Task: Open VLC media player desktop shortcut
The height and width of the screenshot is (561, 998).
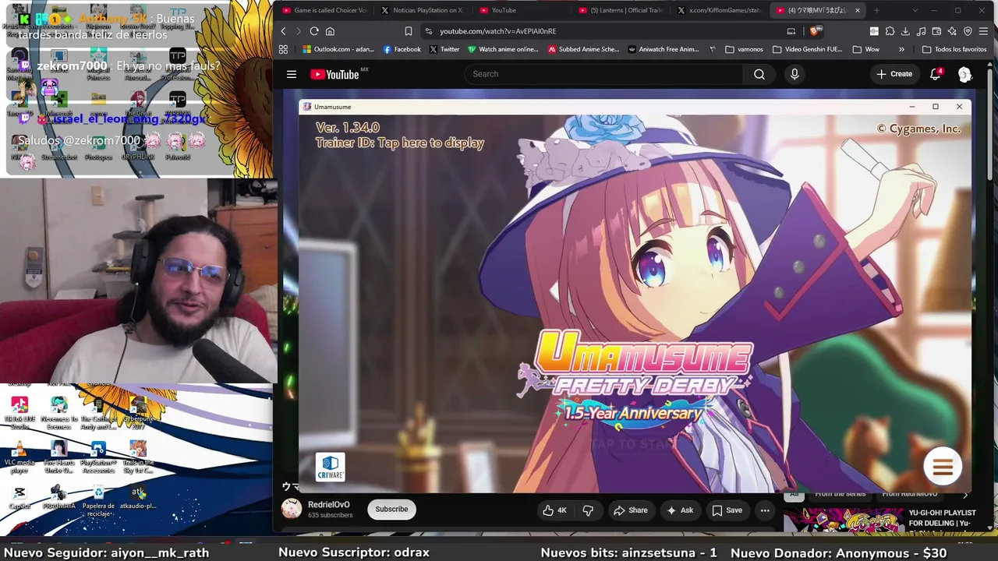Action: click(19, 457)
